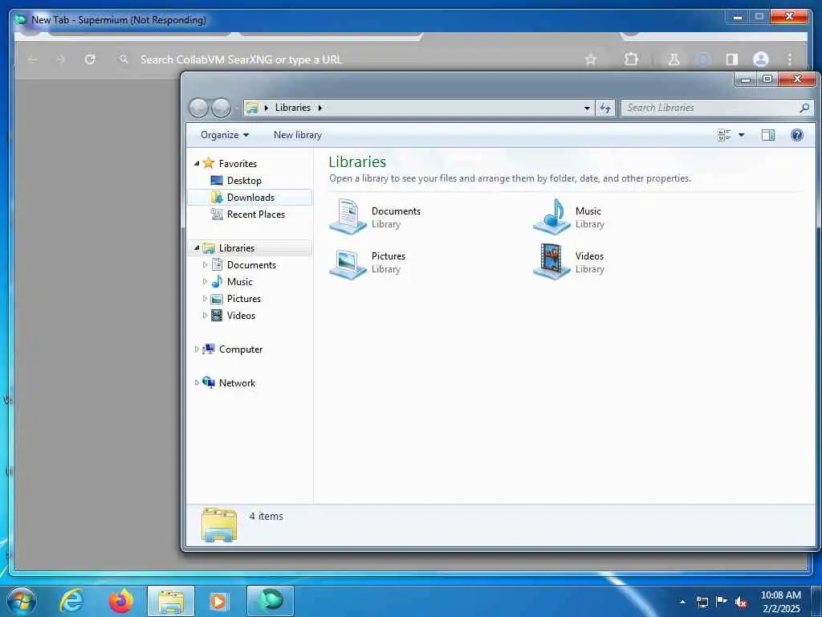Select Desktop in Favorites
This screenshot has width=822, height=617.
pyautogui.click(x=244, y=181)
